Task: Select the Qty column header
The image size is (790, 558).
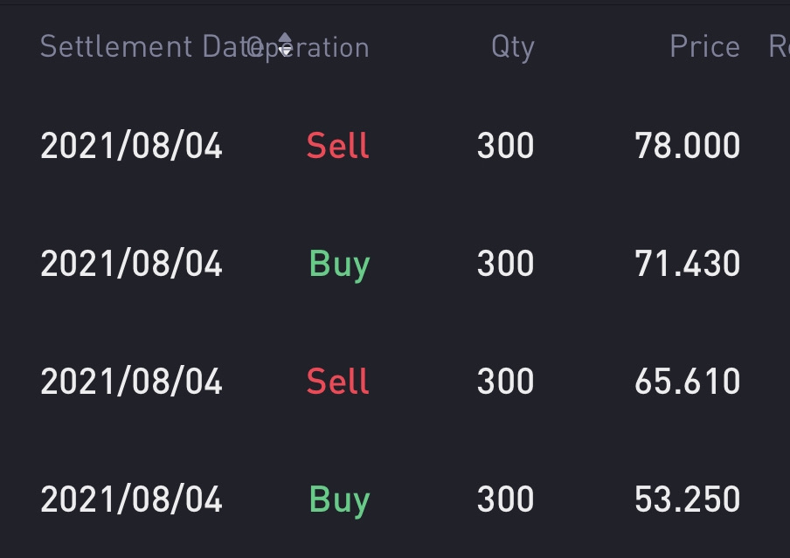Action: pos(512,46)
